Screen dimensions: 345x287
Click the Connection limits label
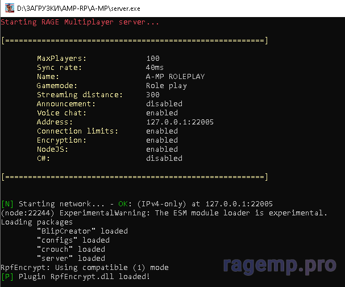coord(77,131)
